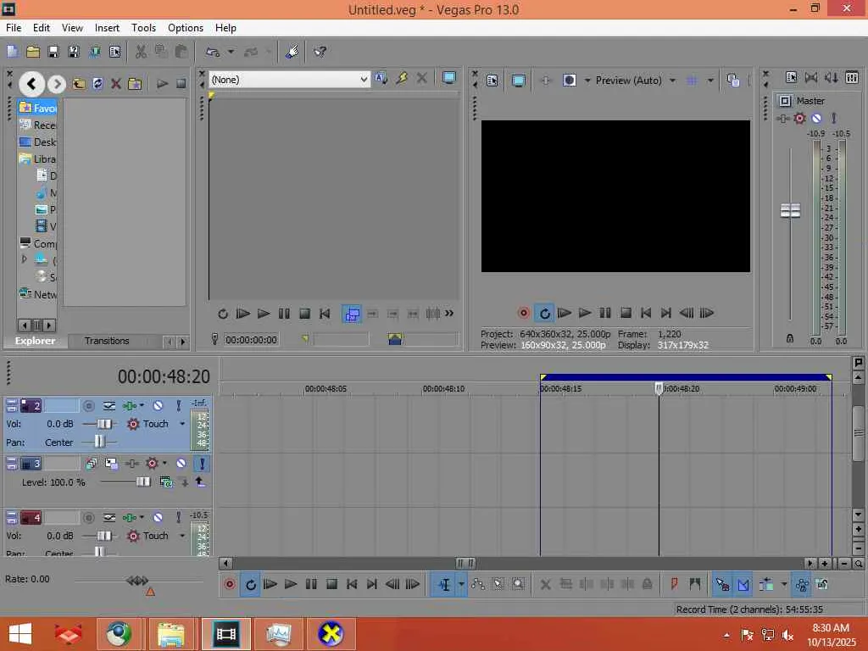The image size is (868, 651).
Task: Open the Undo history dropdown arrow
Action: click(231, 52)
